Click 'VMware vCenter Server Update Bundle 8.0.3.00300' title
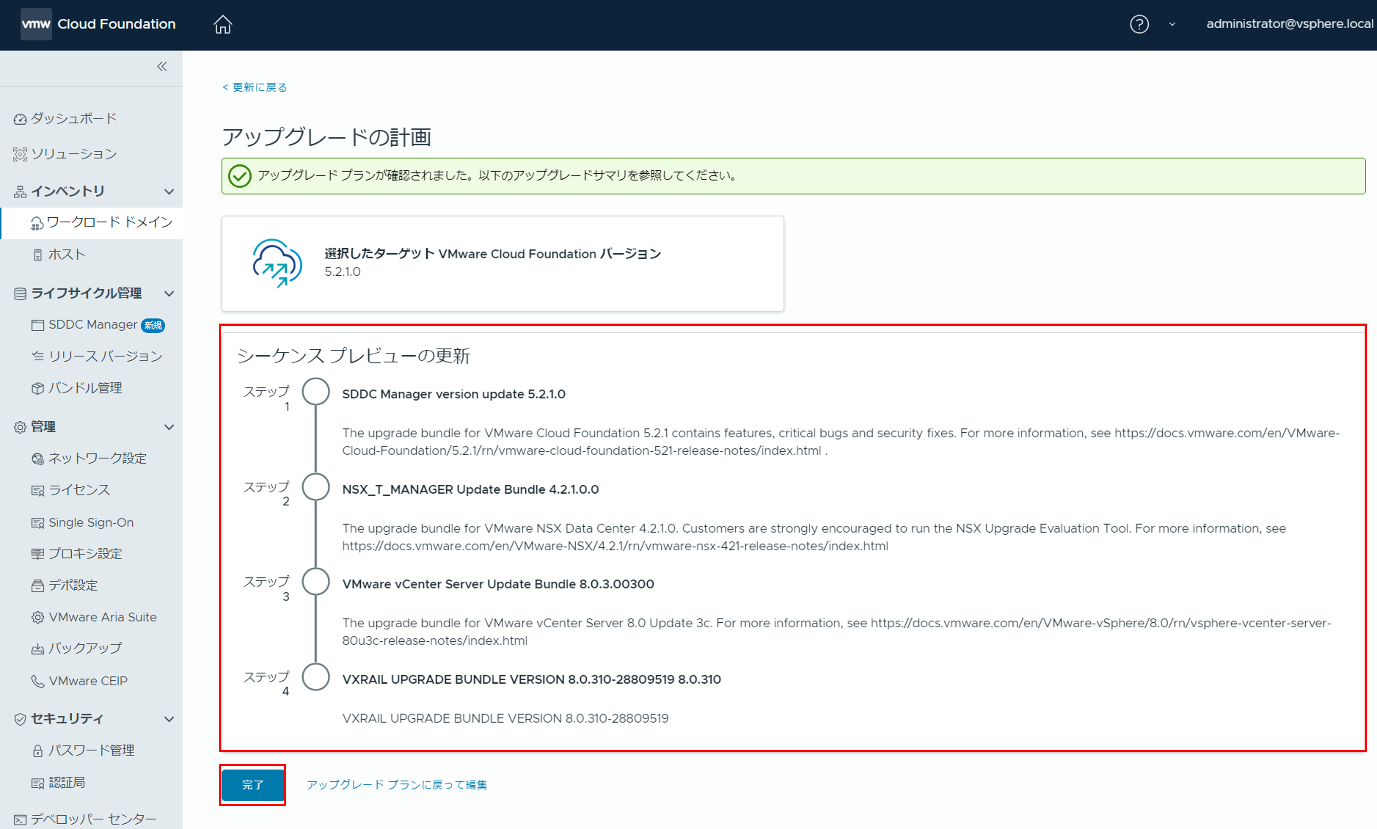The image size is (1377, 829). point(498,584)
